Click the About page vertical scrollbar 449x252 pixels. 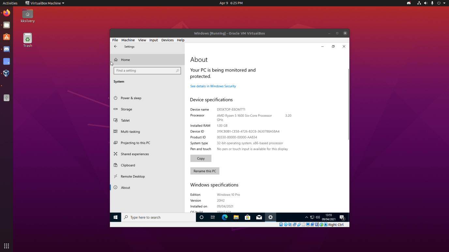point(349,104)
